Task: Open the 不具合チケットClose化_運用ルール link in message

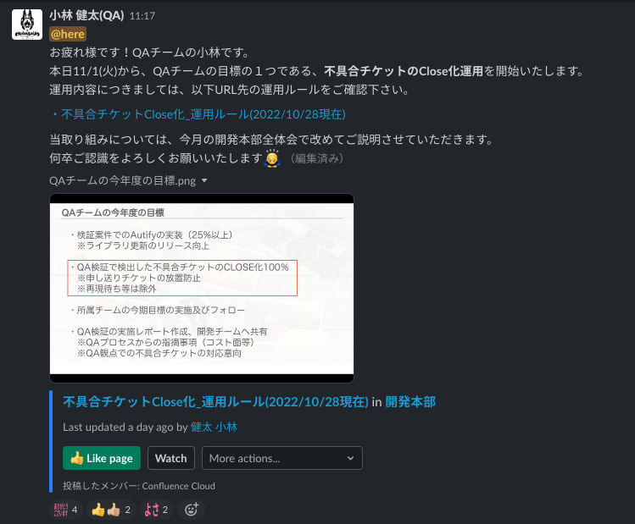Action: pyautogui.click(x=203, y=114)
